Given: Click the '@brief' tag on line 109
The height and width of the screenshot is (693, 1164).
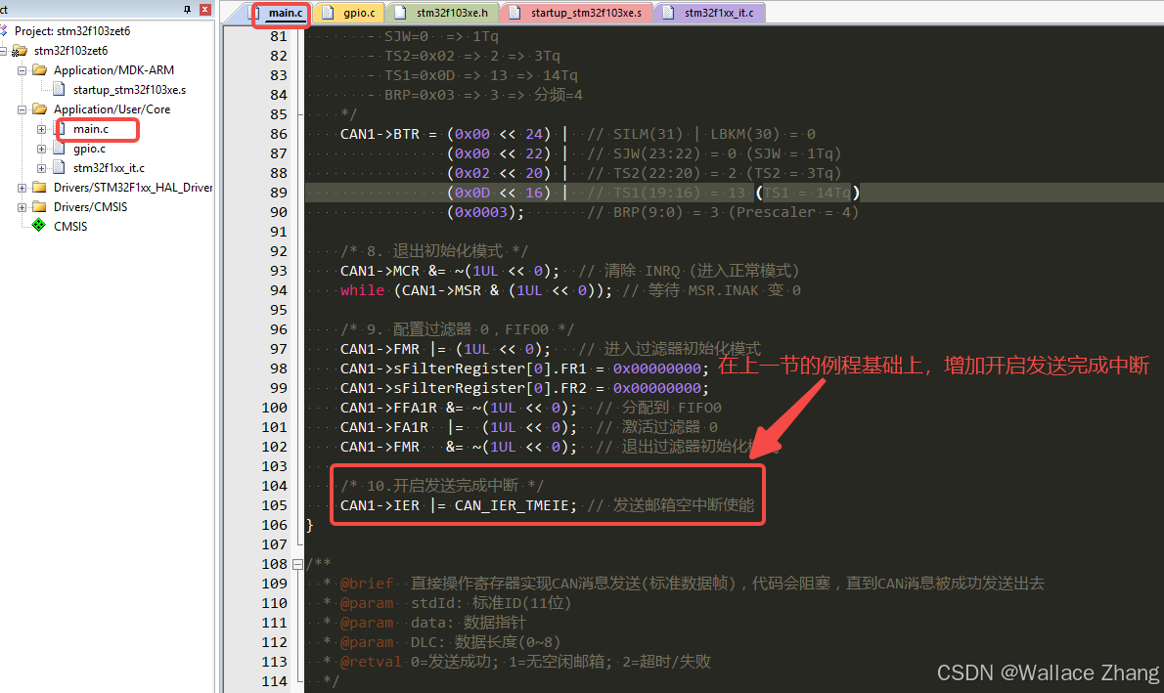Looking at the screenshot, I should click(366, 584).
